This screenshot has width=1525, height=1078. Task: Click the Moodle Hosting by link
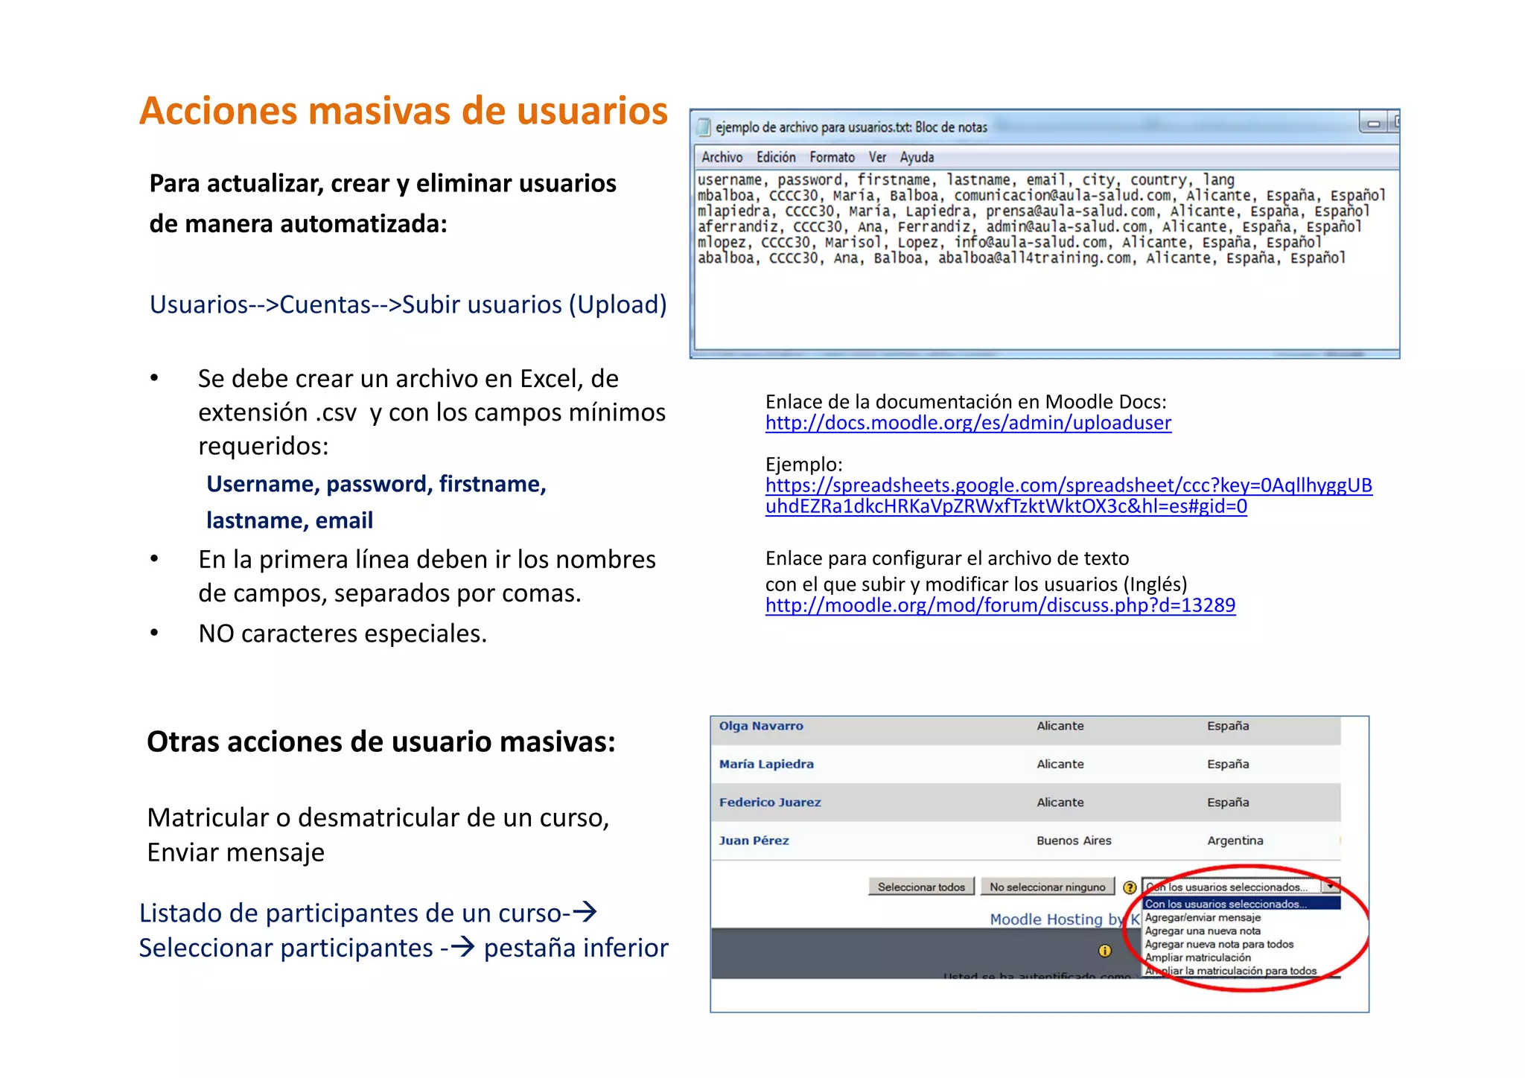click(x=1065, y=919)
